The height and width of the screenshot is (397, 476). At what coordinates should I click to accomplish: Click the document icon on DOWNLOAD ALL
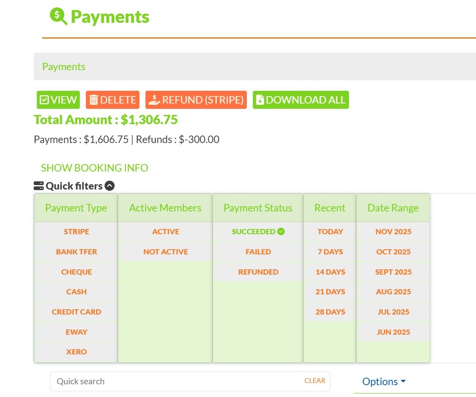259,100
